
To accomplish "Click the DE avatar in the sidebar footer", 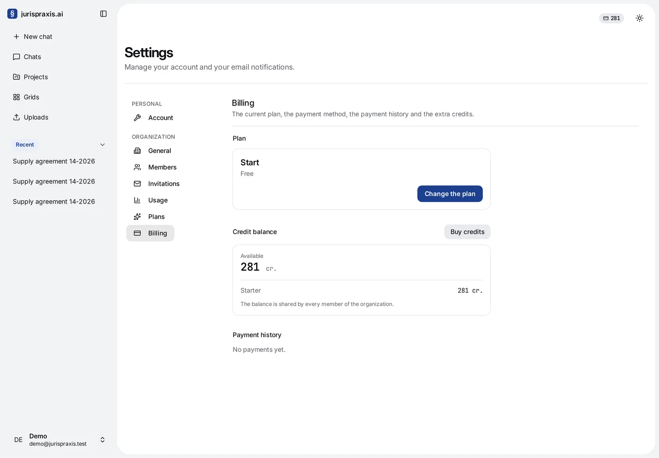I will pyautogui.click(x=18, y=440).
